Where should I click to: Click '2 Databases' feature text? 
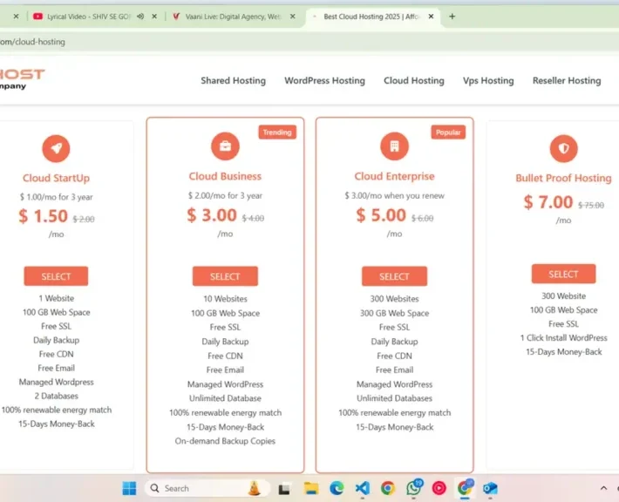56,396
